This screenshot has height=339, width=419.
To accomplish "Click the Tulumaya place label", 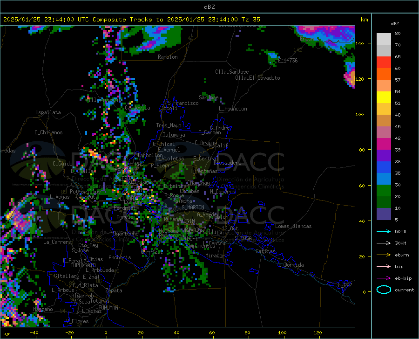I will point(174,135).
